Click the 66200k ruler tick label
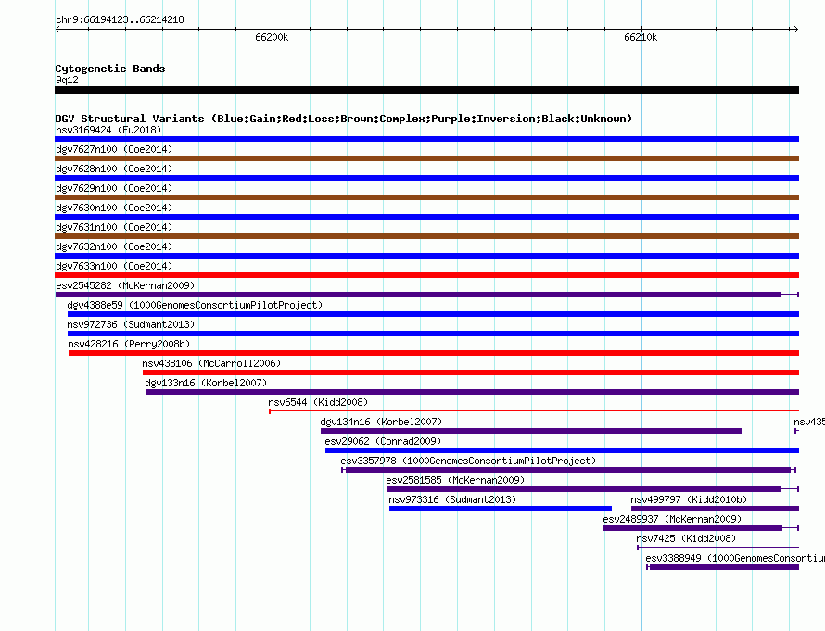 (272, 37)
